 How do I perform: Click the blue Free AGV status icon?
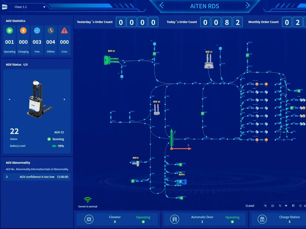(37, 30)
